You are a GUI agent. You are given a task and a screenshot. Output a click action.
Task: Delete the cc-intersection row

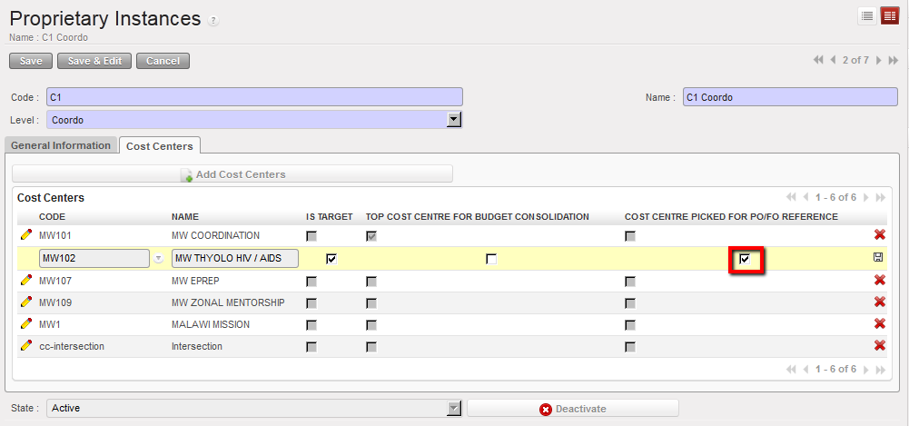[x=879, y=345]
